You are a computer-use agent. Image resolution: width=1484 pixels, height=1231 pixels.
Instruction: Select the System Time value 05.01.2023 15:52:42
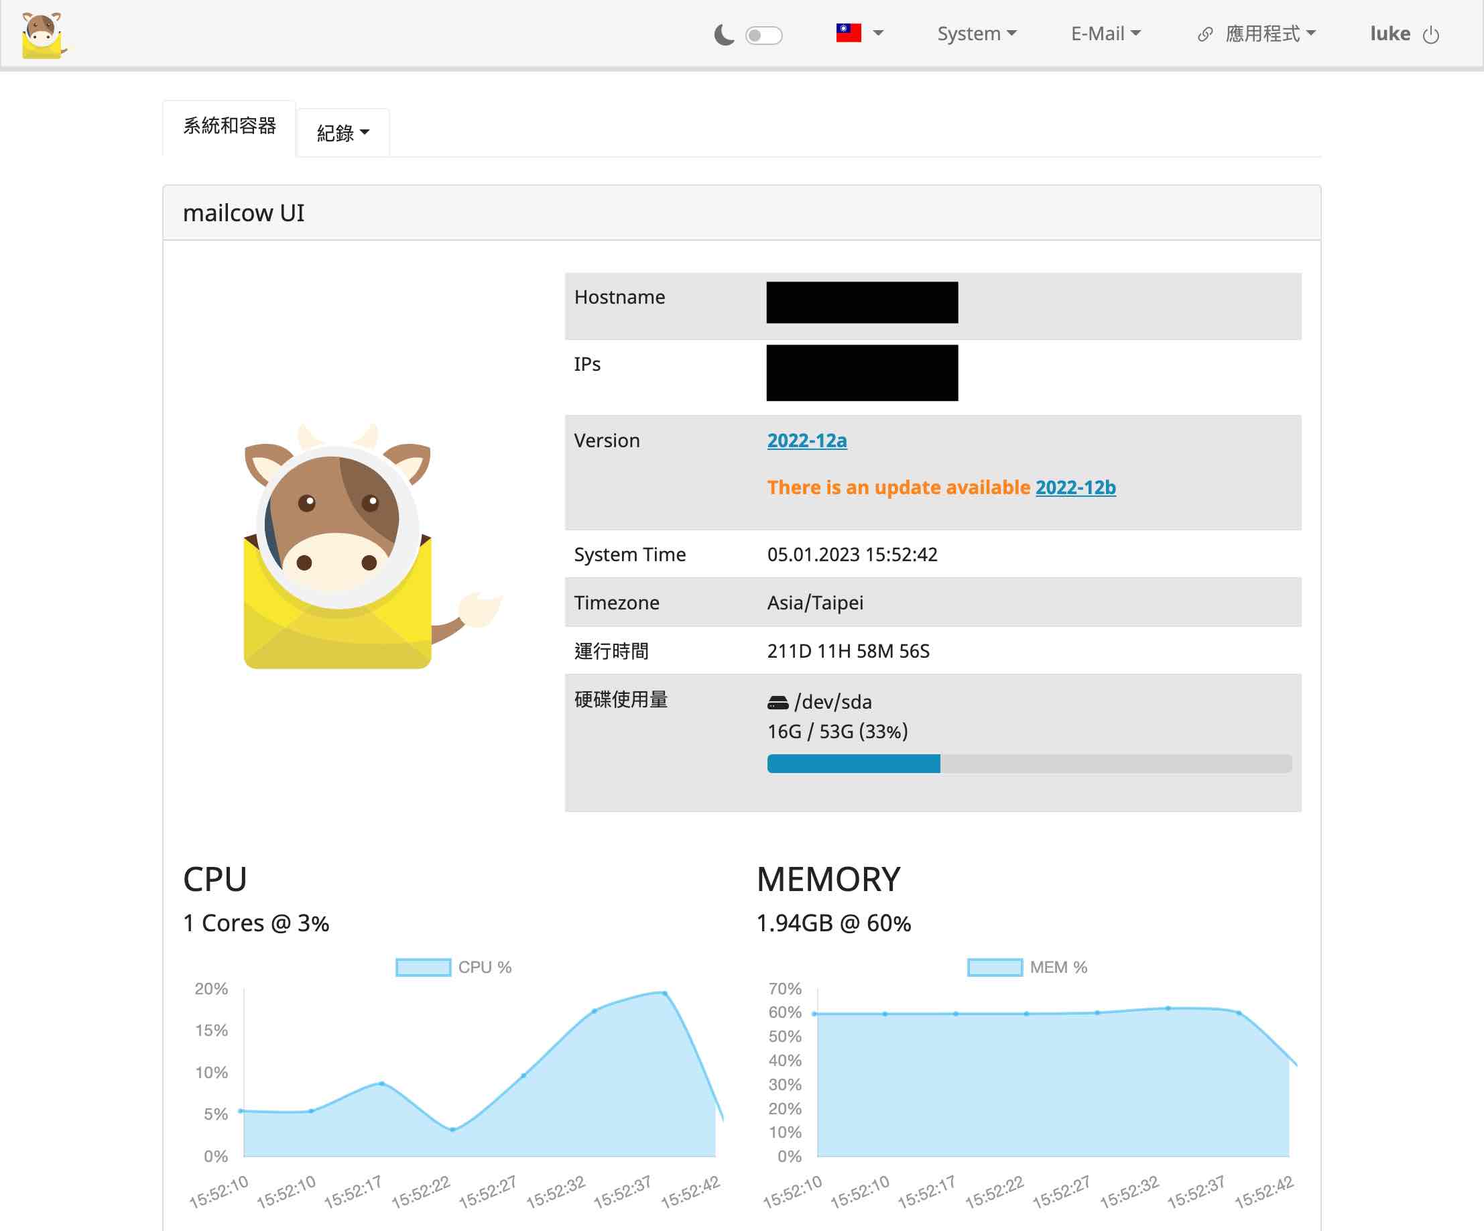coord(852,554)
